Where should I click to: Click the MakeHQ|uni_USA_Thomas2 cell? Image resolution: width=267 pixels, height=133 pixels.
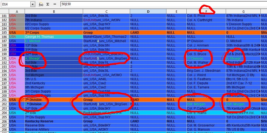(106, 37)
